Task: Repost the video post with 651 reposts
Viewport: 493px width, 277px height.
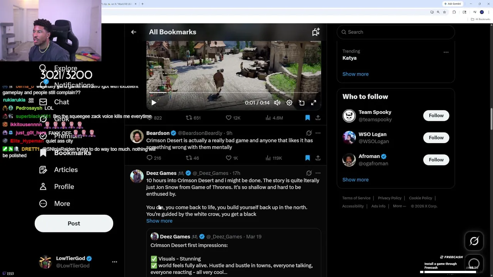Action: (193, 118)
